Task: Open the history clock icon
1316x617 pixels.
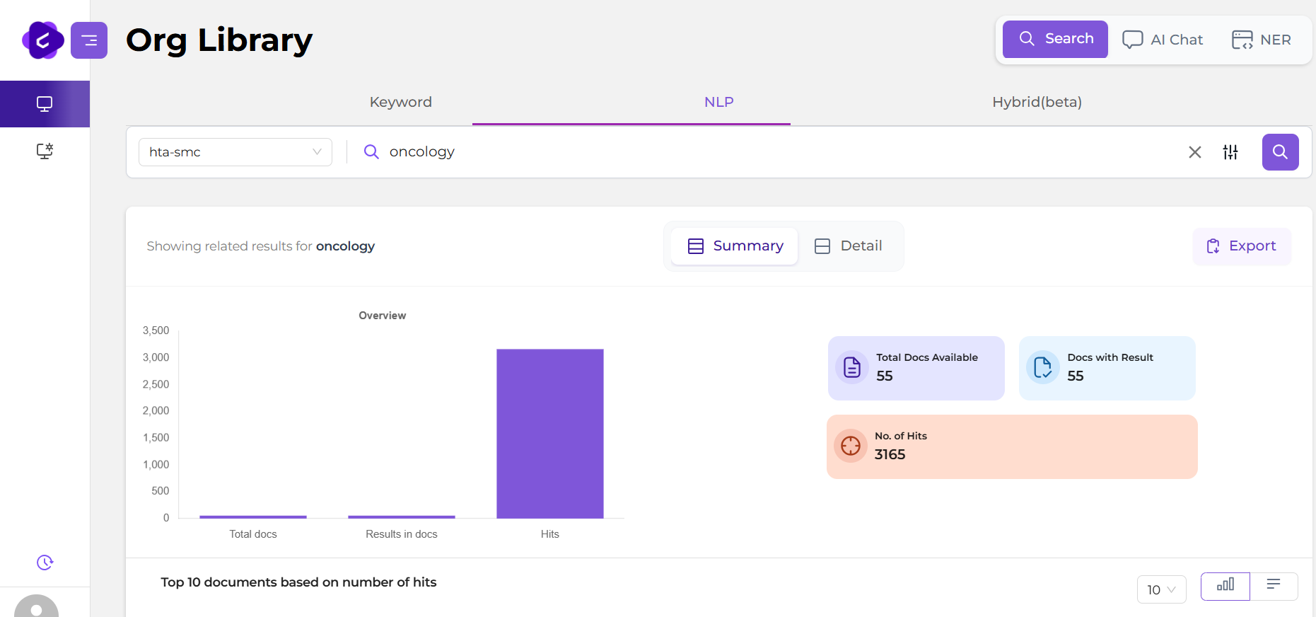Action: point(45,563)
